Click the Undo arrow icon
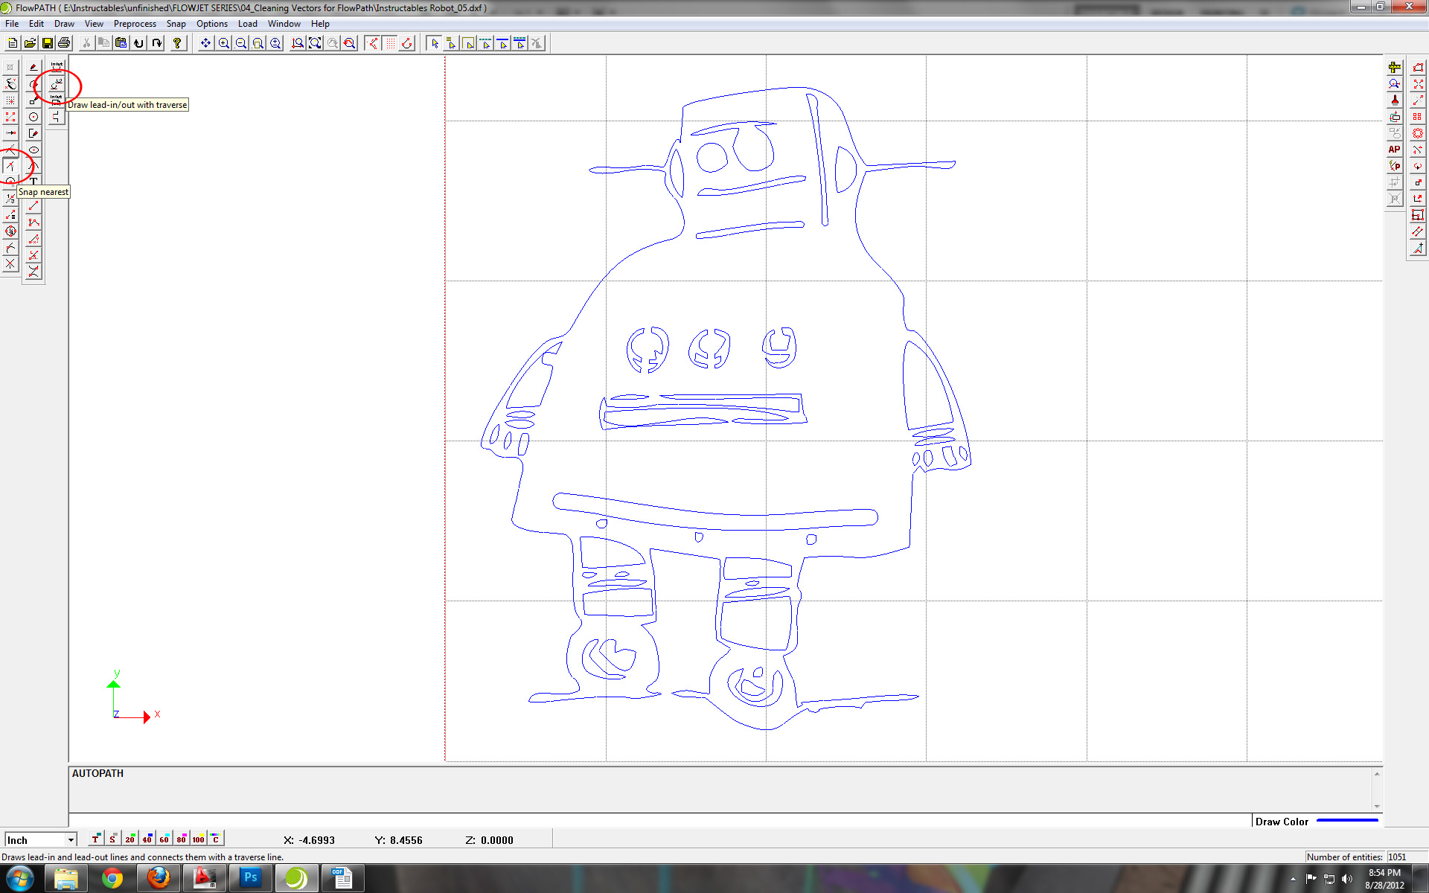The height and width of the screenshot is (893, 1429). coord(138,43)
